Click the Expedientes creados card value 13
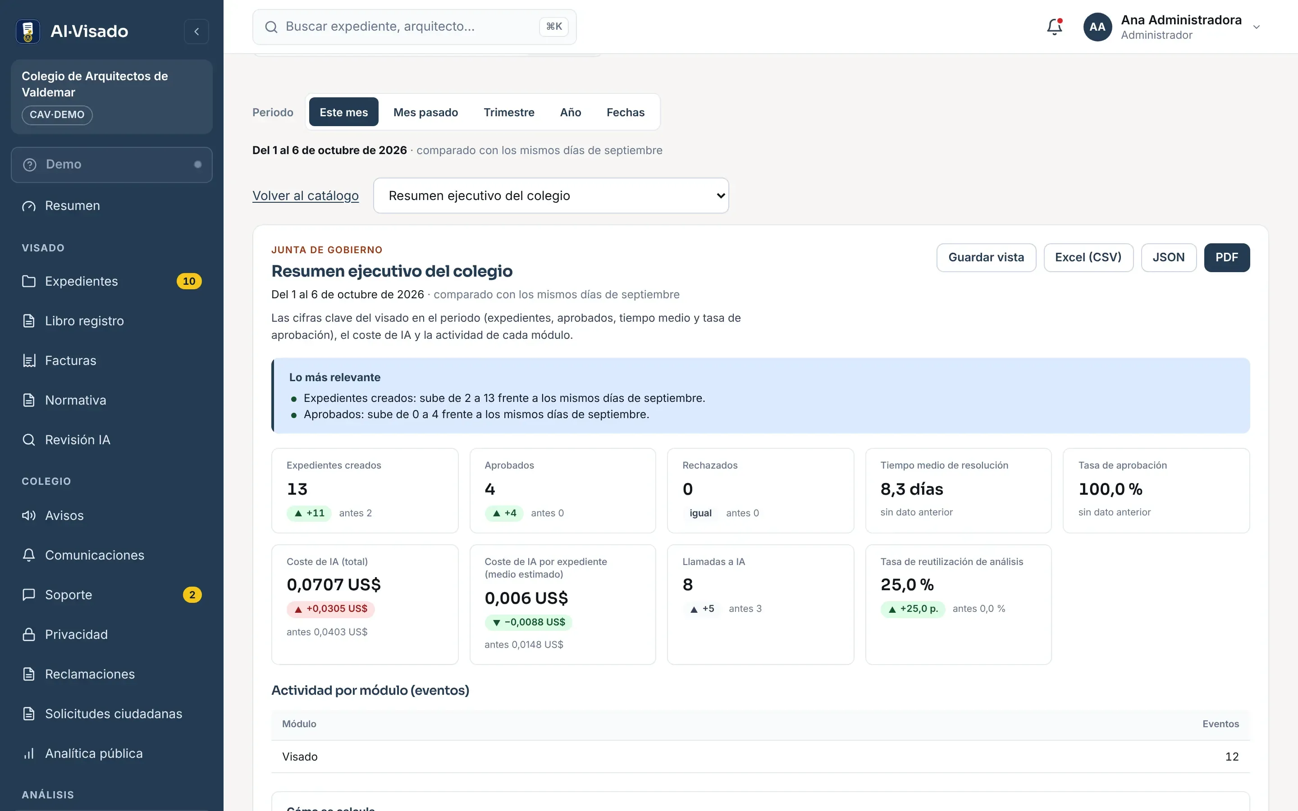The width and height of the screenshot is (1298, 811). coord(297,489)
